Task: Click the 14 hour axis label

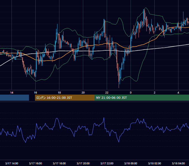Action: tap(12, 93)
